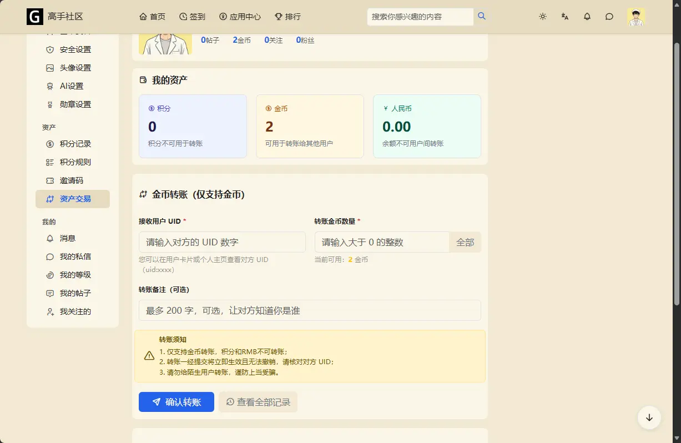Viewport: 681px width, 443px height.
Task: Click the 0帖子 stat
Action: [210, 40]
